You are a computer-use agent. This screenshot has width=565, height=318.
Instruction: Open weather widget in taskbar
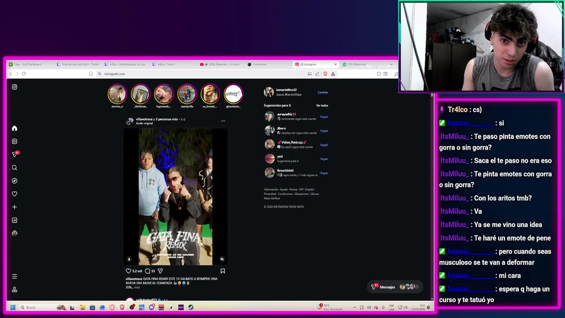[331, 307]
